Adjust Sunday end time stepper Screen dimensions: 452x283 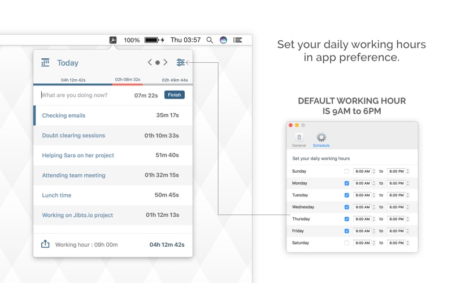pyautogui.click(x=407, y=171)
